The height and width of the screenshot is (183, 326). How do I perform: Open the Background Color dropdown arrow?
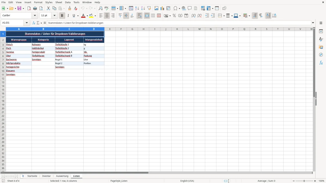[95, 16]
